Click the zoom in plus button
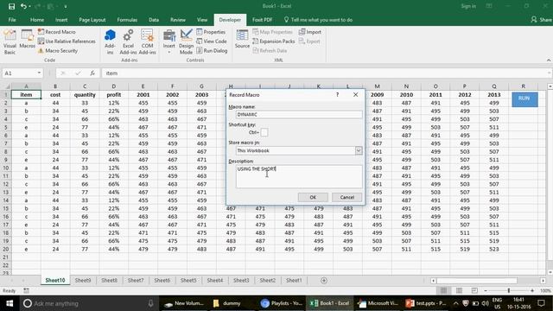 coord(532,290)
